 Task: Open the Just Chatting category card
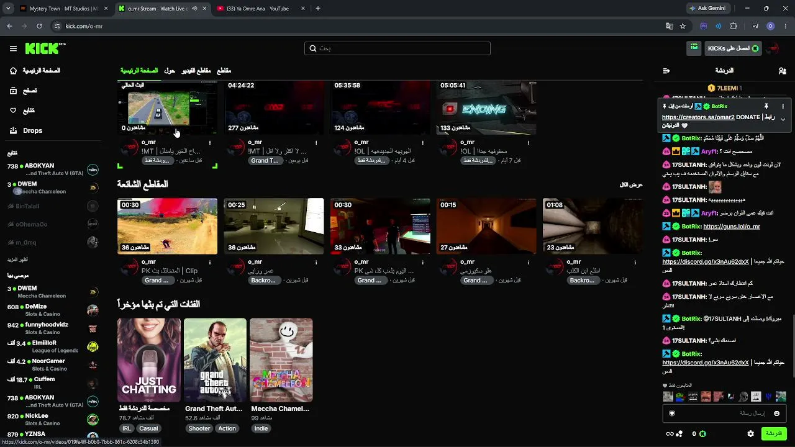[149, 360]
